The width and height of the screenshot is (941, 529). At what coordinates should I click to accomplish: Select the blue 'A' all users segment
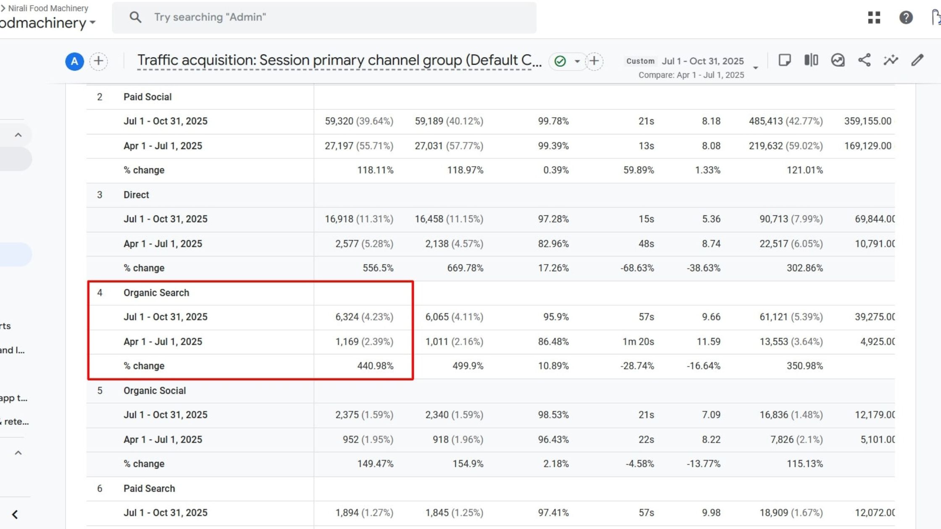(74, 61)
